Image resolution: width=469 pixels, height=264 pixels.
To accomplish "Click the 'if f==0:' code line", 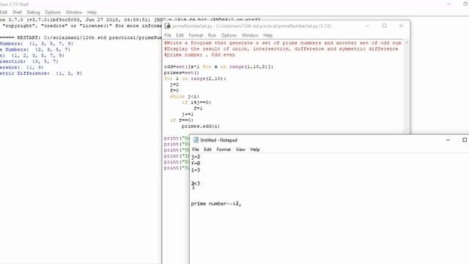I will click(182, 120).
